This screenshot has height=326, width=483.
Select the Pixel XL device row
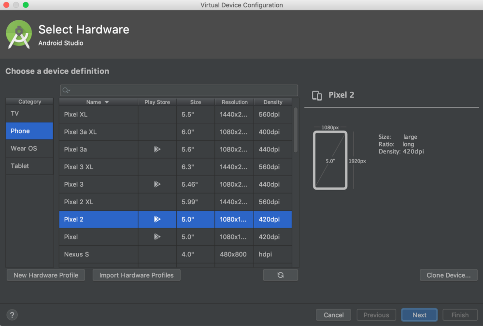[x=175, y=115]
